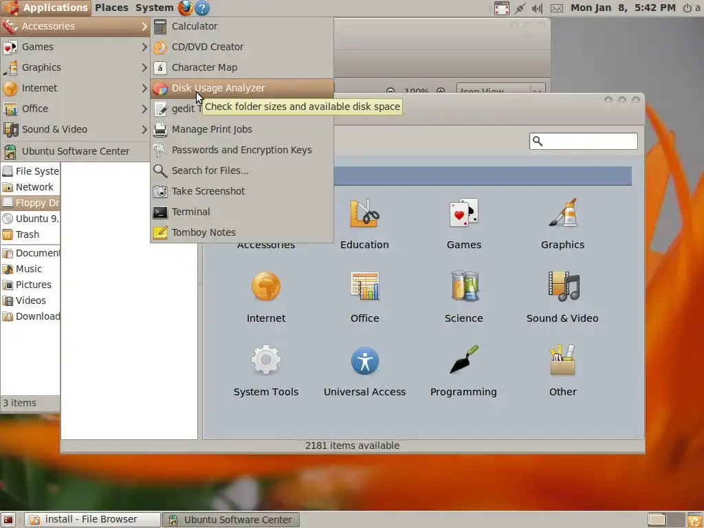Click the Terminal icon in menu
Viewport: 704px width, 528px height.
[159, 212]
